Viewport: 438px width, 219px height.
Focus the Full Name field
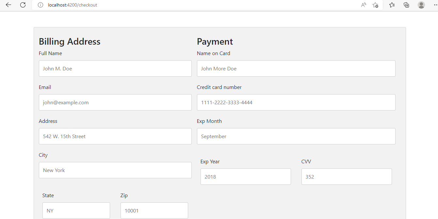115,68
